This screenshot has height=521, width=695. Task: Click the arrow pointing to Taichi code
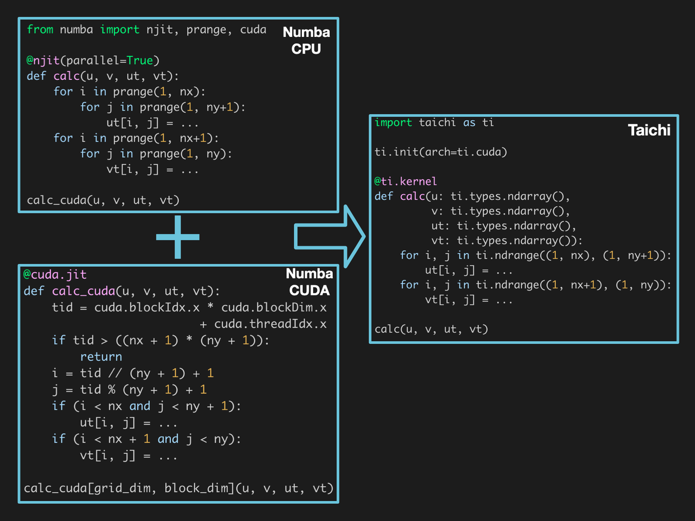pos(329,236)
